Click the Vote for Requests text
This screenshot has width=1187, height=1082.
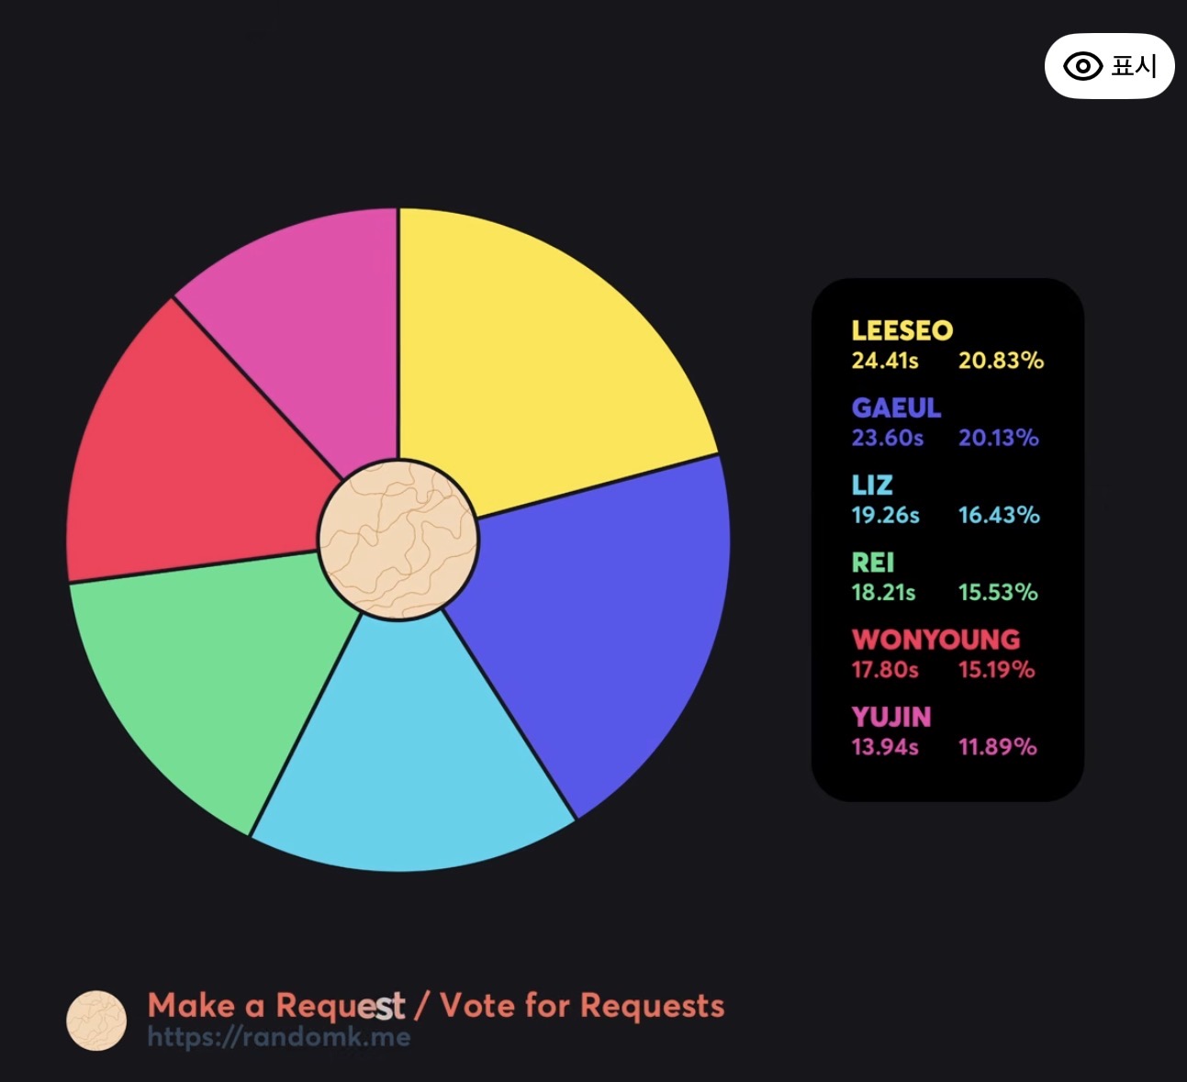(582, 1006)
